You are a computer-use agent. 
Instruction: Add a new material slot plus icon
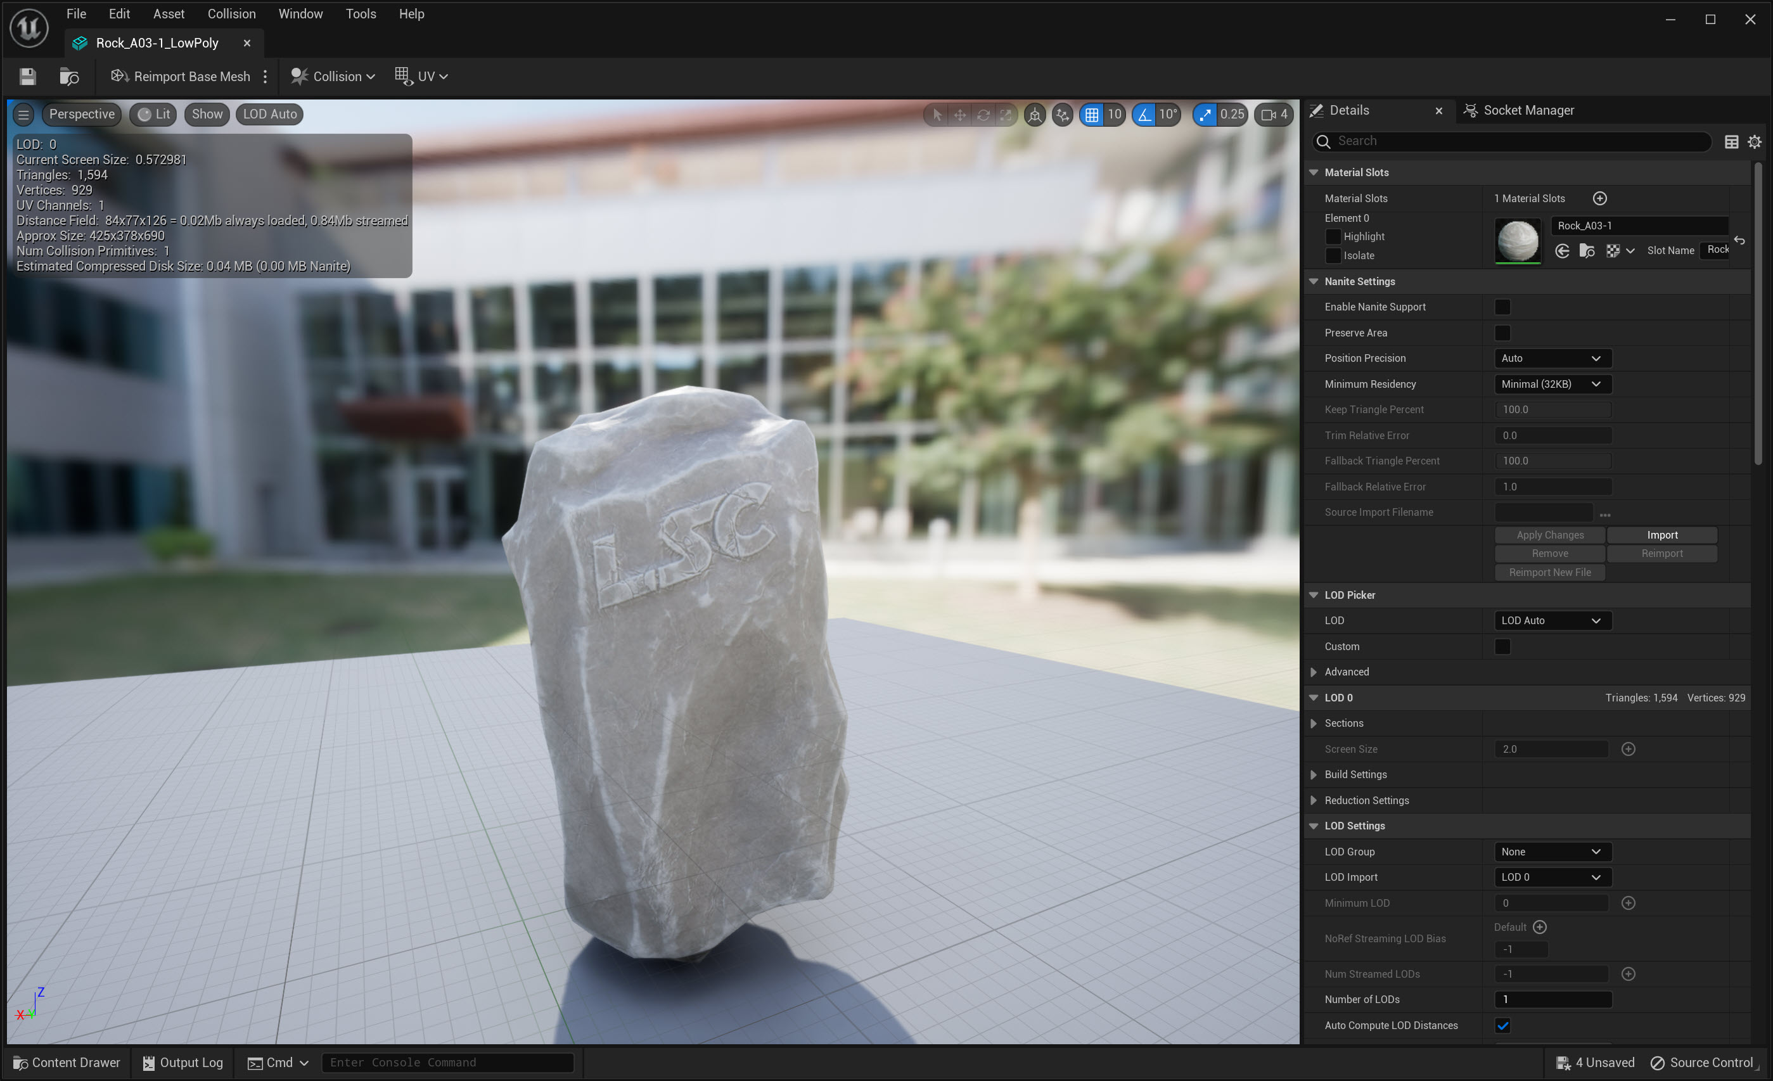[x=1599, y=198]
